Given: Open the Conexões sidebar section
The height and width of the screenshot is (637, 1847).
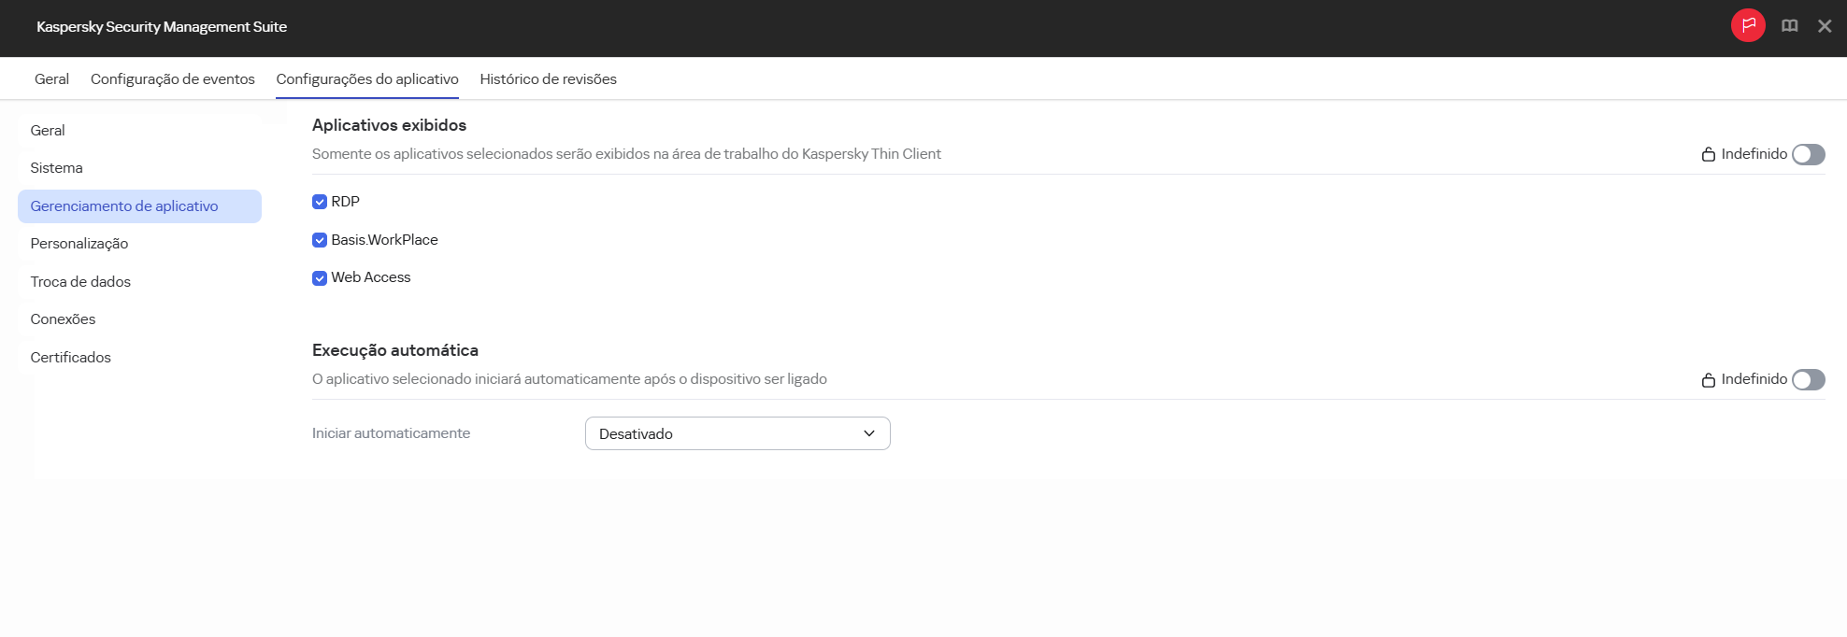Looking at the screenshot, I should click(139, 319).
